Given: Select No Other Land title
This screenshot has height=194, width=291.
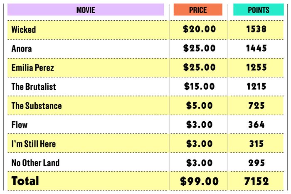Looking at the screenshot, I should click(35, 163).
